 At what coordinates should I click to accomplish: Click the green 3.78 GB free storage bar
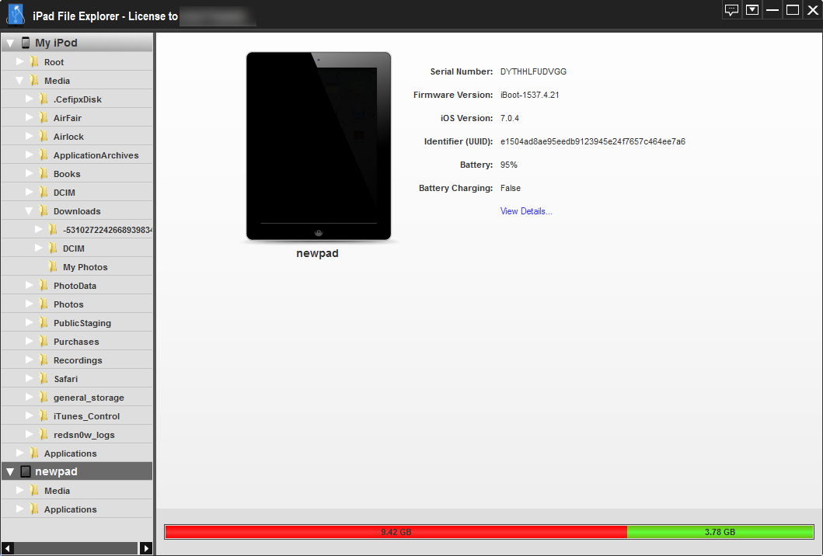(720, 532)
